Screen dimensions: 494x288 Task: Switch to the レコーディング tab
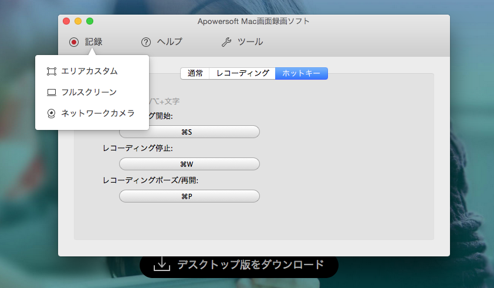pos(242,73)
